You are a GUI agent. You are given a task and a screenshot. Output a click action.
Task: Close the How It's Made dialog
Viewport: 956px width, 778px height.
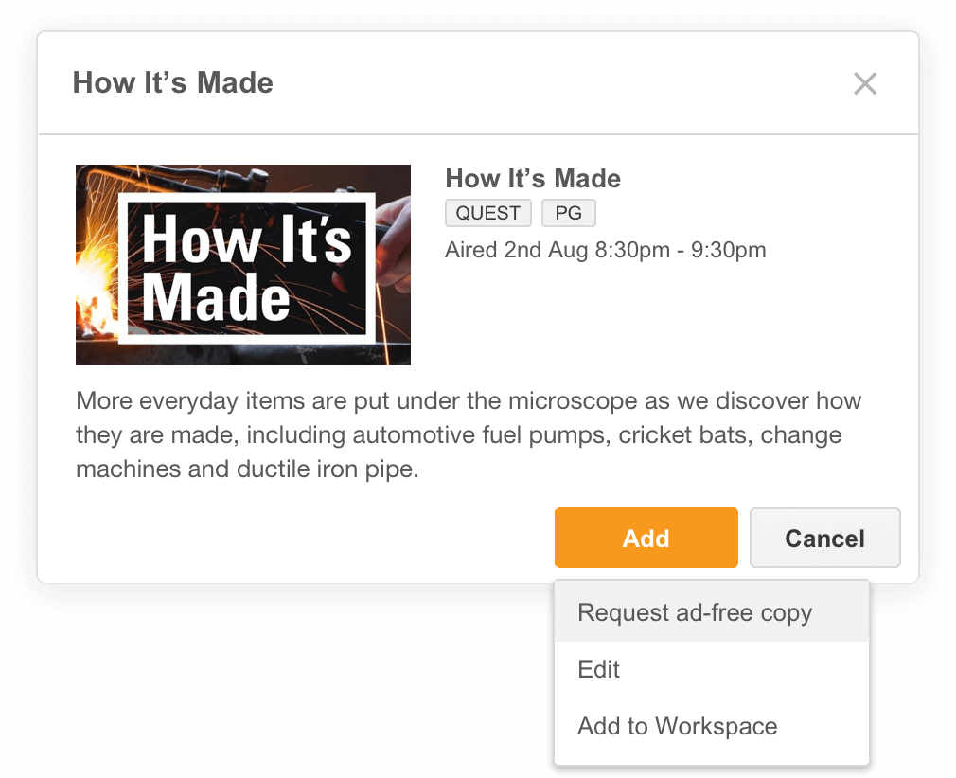[864, 83]
